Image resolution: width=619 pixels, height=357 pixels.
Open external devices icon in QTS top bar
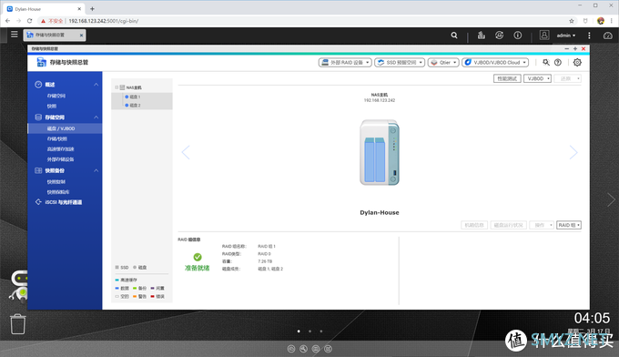[499, 36]
